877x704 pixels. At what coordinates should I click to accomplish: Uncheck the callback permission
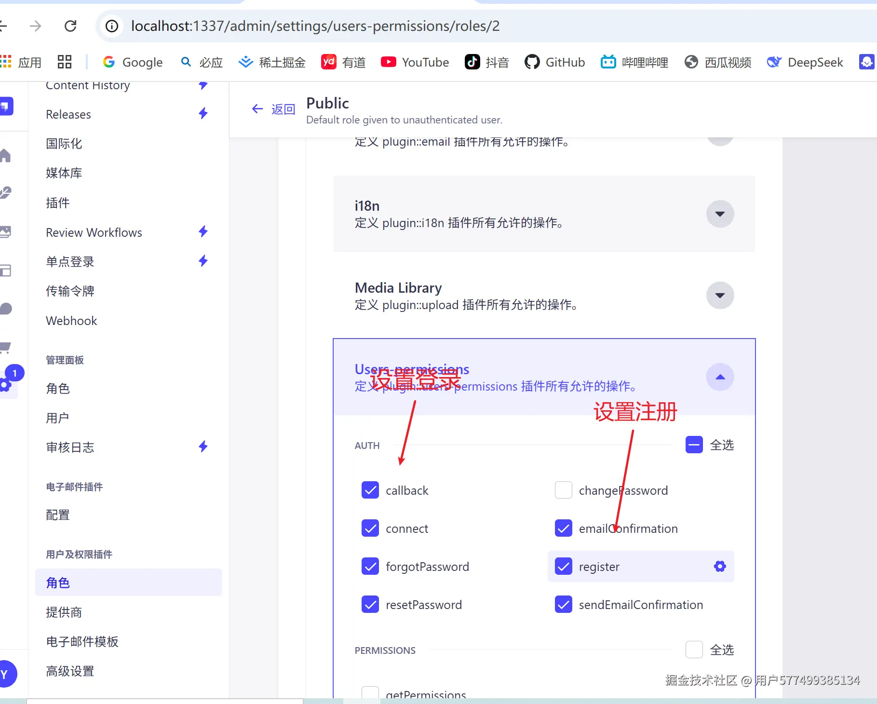click(370, 490)
